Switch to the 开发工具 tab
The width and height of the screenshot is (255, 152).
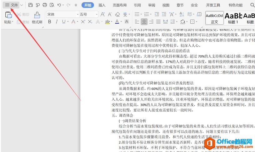pos(213,5)
